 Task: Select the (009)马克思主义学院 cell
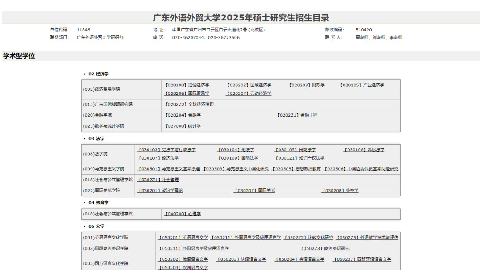108,169
